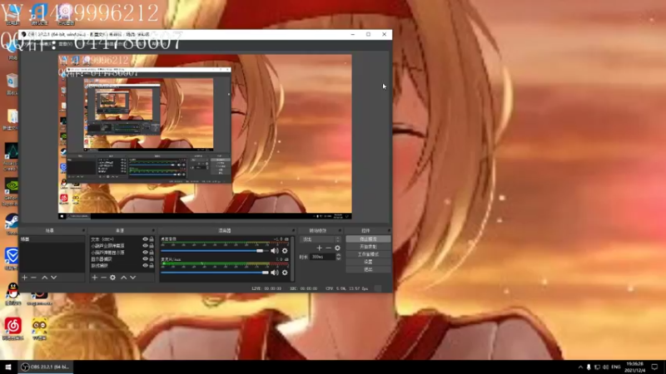Click the Audio Mixer vertical scrollbar
This screenshot has width=666, height=374.
pos(293,258)
